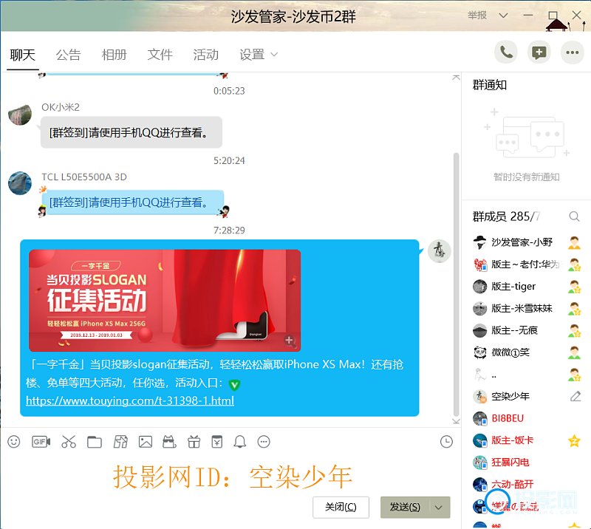Click the 群通知 heading

tap(490, 85)
